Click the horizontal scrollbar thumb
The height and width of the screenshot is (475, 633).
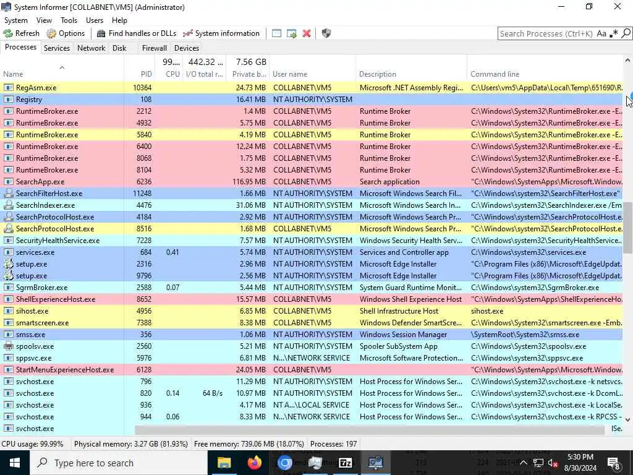click(x=370, y=429)
